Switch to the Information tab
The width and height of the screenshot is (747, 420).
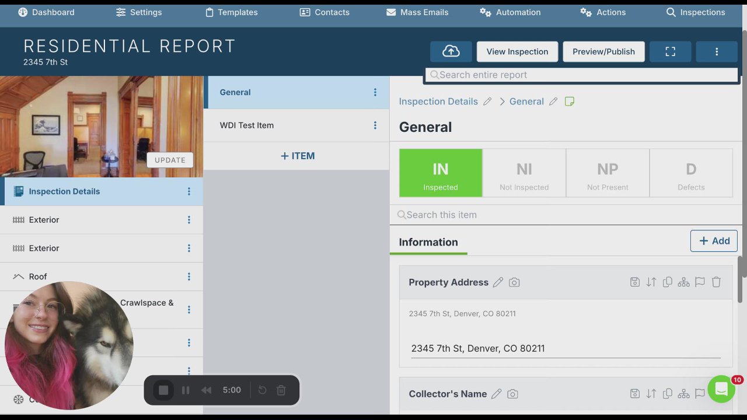tap(428, 242)
